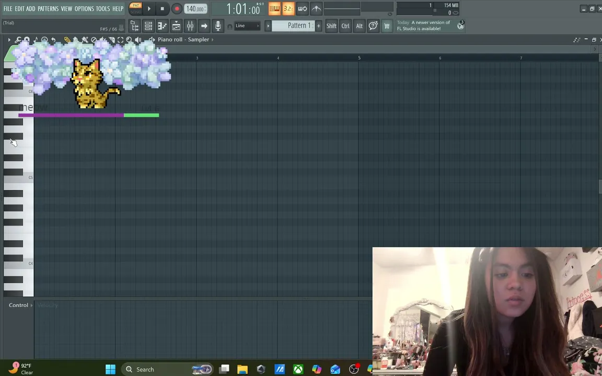Click the right arrow toolbar icon
Viewport: 602px width, 376px height.
[204, 26]
